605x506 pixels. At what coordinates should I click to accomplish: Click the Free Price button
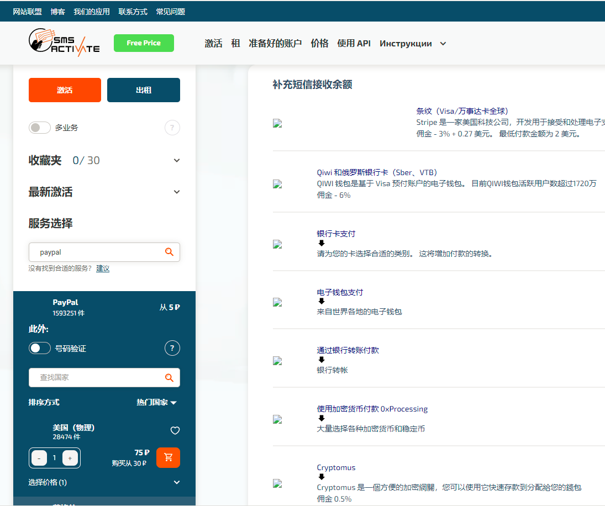pyautogui.click(x=144, y=43)
